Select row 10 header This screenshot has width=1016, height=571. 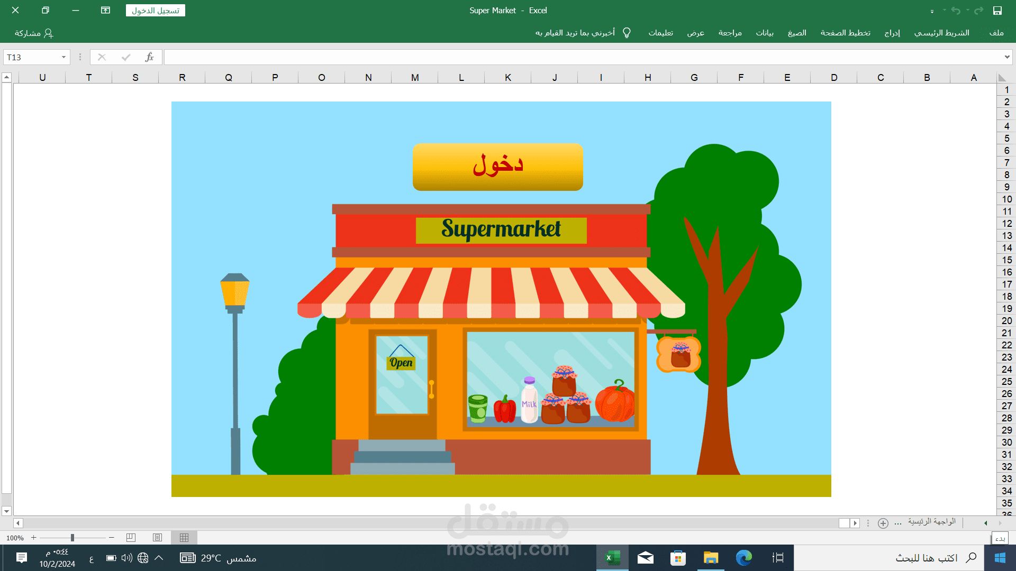(x=1006, y=199)
